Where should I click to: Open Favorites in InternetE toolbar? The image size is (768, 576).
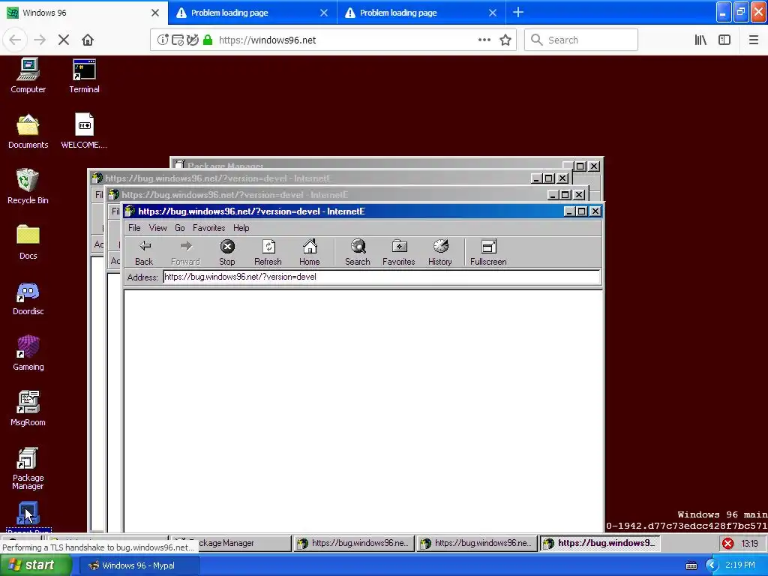pyautogui.click(x=399, y=253)
